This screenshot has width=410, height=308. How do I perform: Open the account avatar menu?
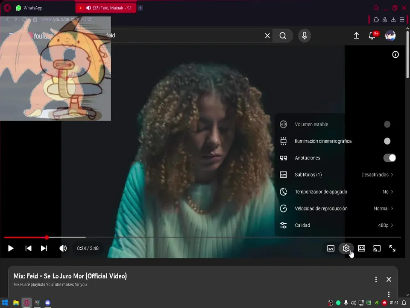390,36
